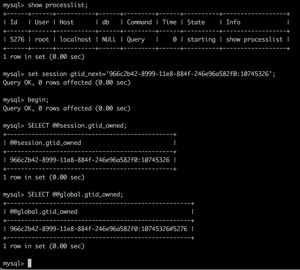Viewport: 300px width, 270px height.
Task: Click the 'show processlist;' command text at top
Action: pyautogui.click(x=58, y=5)
